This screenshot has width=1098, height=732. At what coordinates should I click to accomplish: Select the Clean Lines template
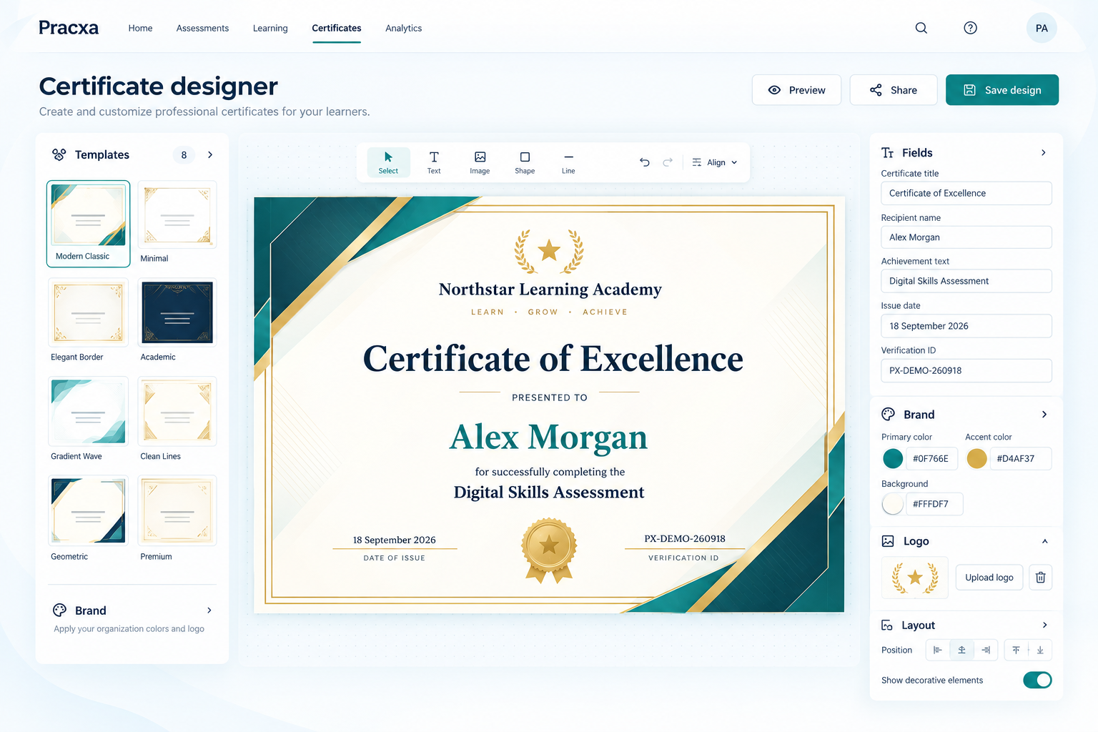click(177, 420)
